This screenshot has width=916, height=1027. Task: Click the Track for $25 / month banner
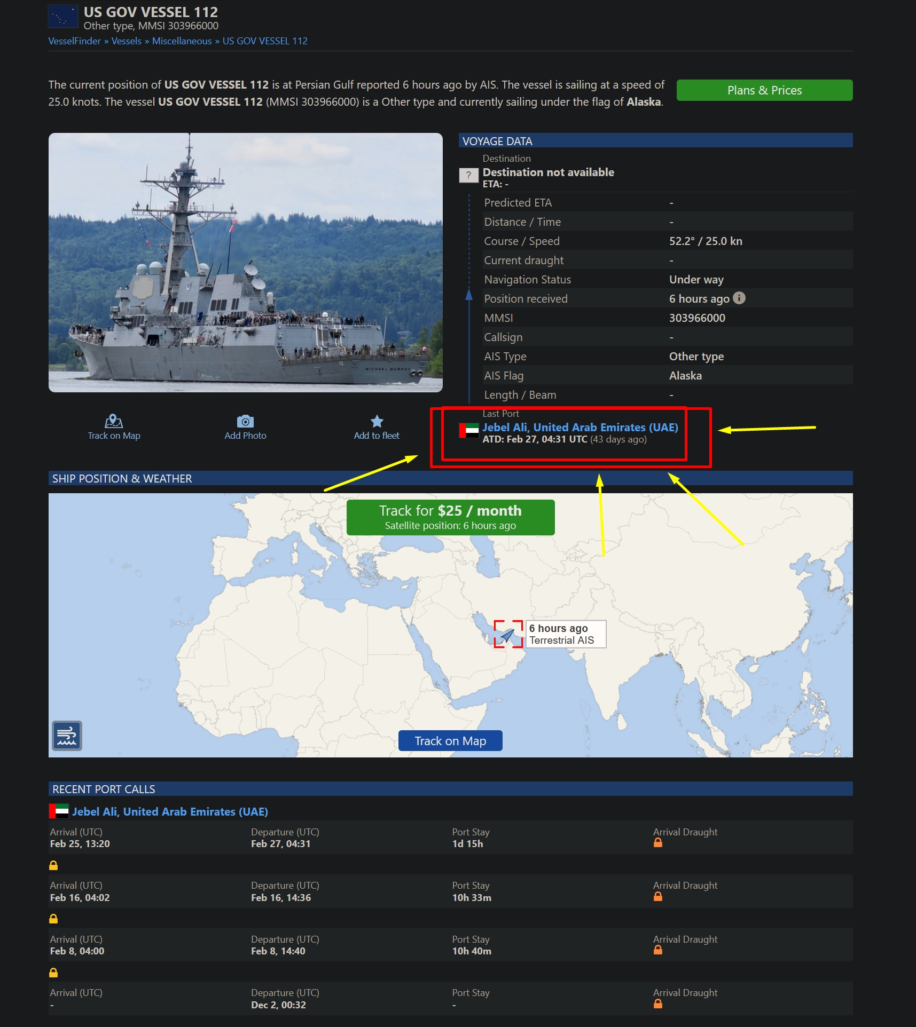coord(450,517)
